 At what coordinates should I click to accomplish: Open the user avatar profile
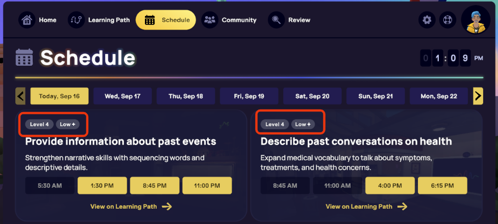476,20
